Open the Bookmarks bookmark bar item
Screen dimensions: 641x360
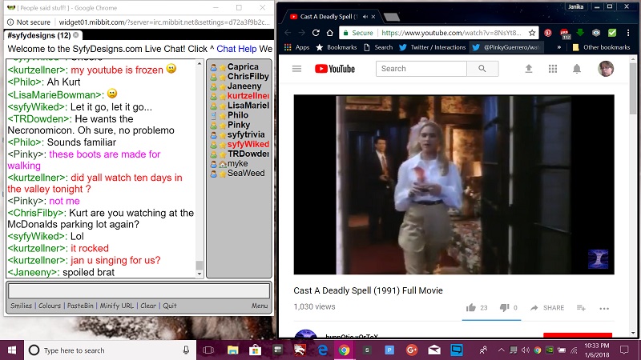click(337, 47)
